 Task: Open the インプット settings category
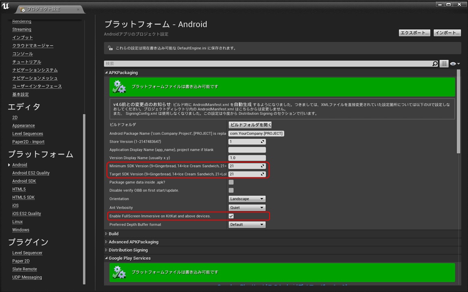(x=22, y=37)
